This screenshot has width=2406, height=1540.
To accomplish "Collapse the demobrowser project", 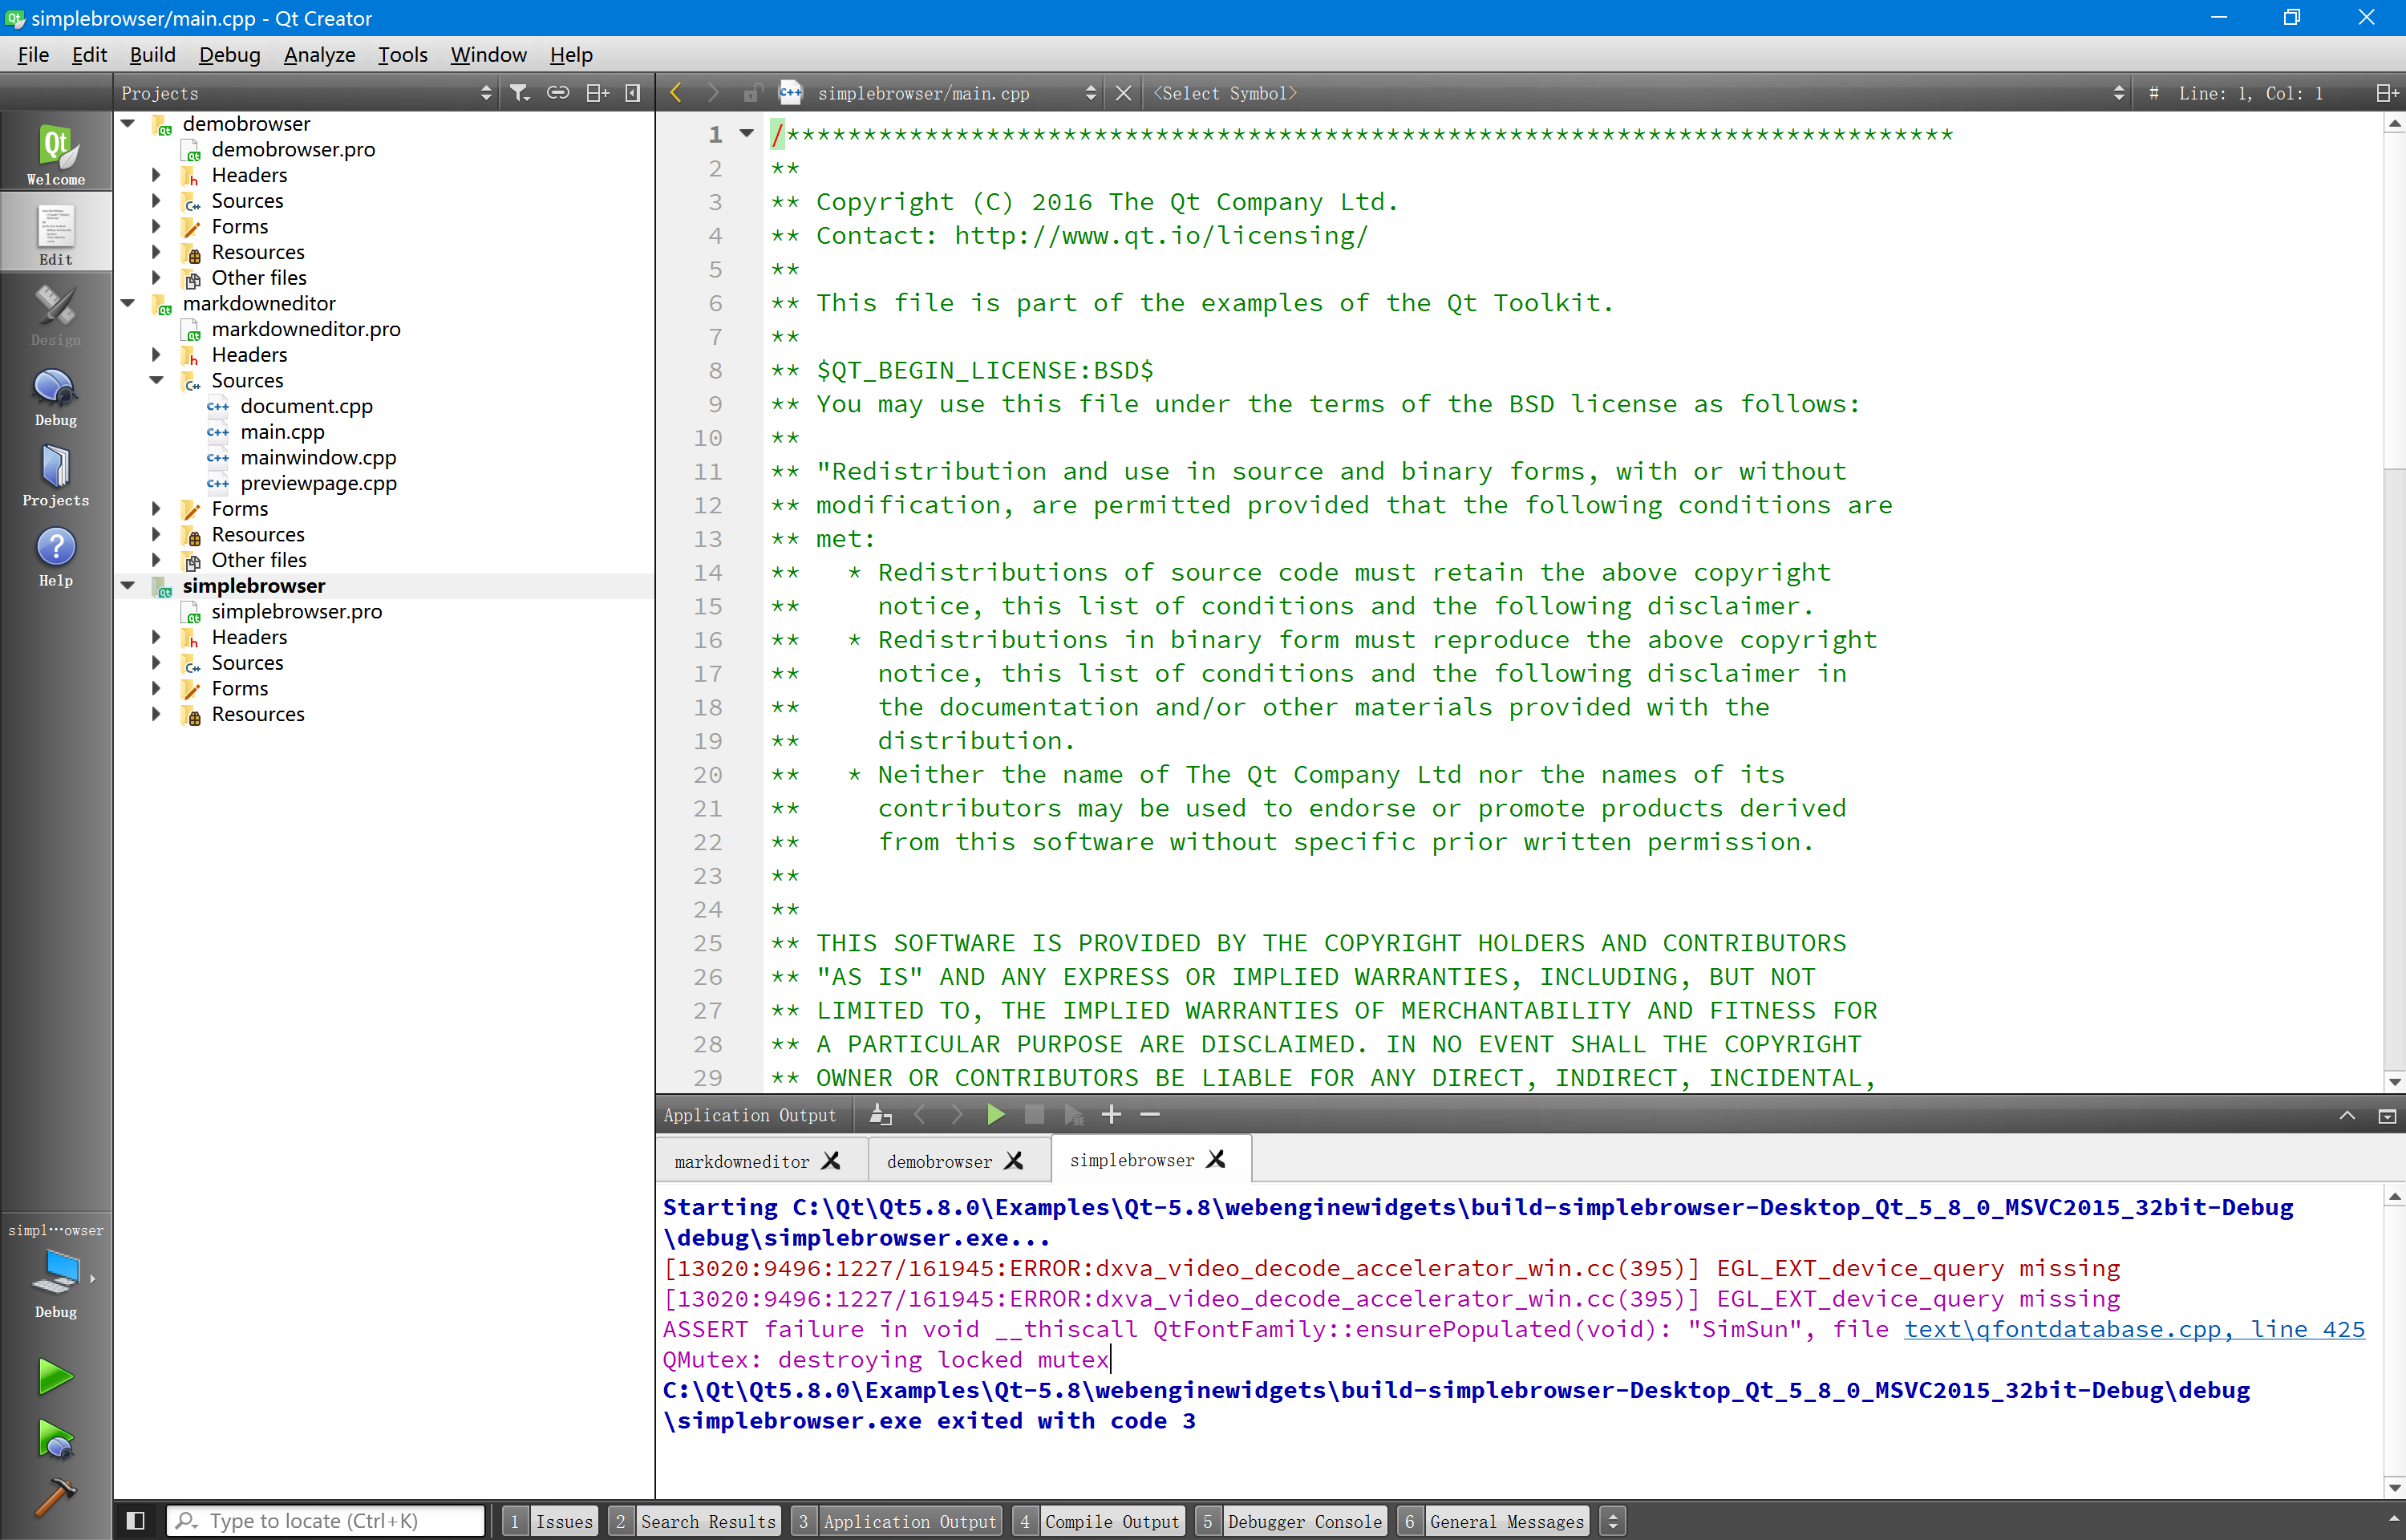I will point(128,123).
